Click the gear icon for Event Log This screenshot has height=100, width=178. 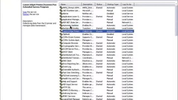(61, 67)
